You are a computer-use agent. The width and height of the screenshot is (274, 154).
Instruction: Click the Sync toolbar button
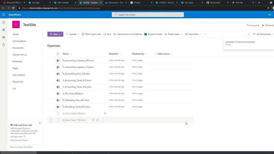click(107, 34)
